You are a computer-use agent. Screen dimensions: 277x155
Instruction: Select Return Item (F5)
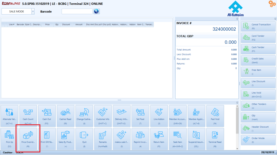(x=159, y=139)
